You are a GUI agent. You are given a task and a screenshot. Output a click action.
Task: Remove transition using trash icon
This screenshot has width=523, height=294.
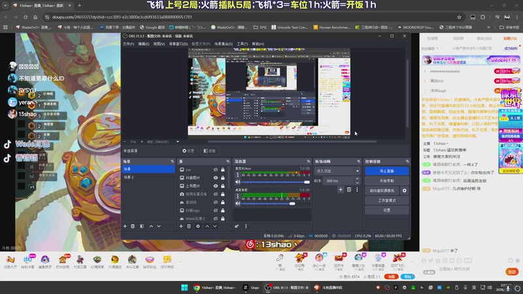[349, 189]
